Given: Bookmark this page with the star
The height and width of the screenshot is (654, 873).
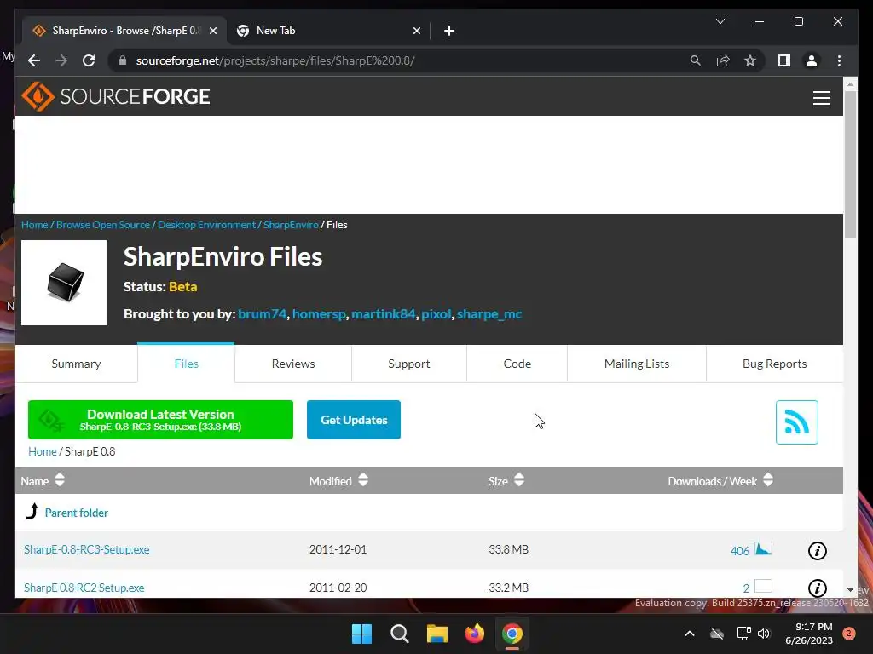Looking at the screenshot, I should click(x=750, y=60).
